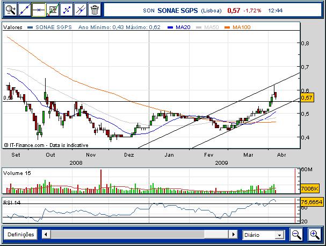Click the SON ticker symbol text

pos(149,11)
